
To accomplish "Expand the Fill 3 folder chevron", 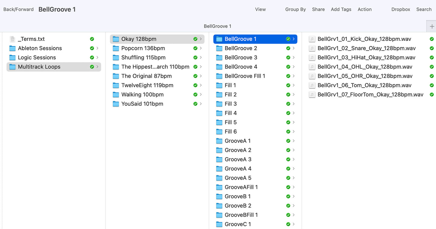I will 294,104.
